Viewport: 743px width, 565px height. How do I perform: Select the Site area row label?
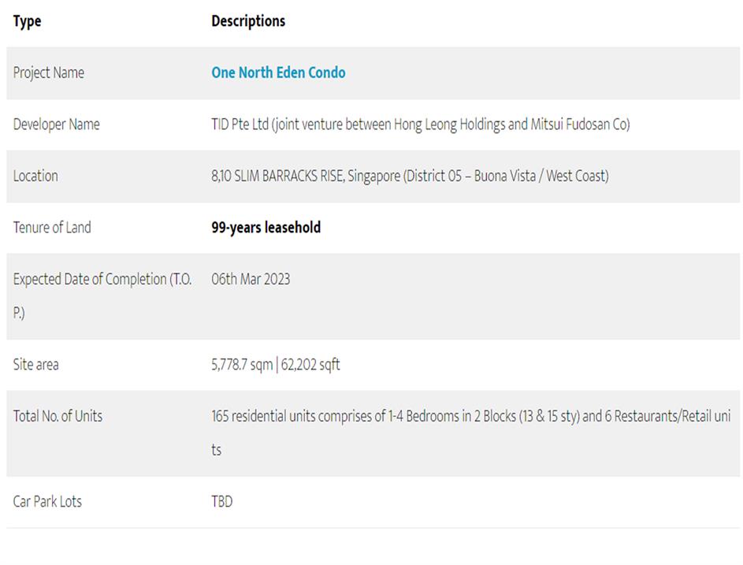[36, 365]
